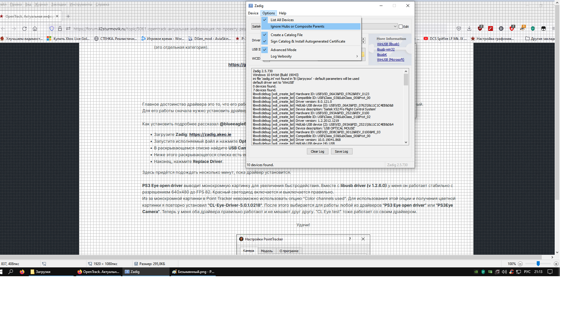Click the log scrollbar down arrow

tap(406, 142)
